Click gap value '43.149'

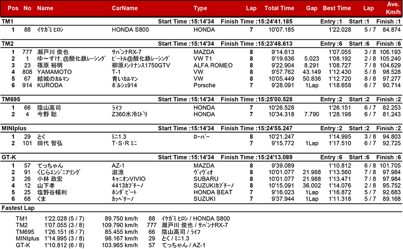312,72
